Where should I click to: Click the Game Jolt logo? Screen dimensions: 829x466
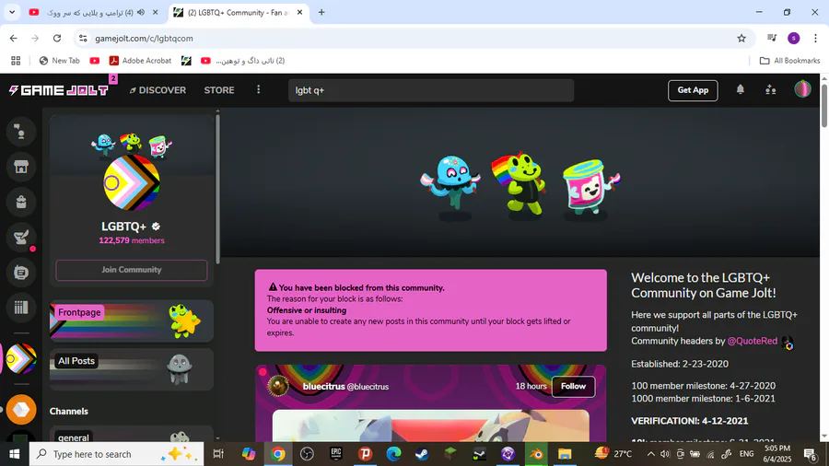point(59,90)
